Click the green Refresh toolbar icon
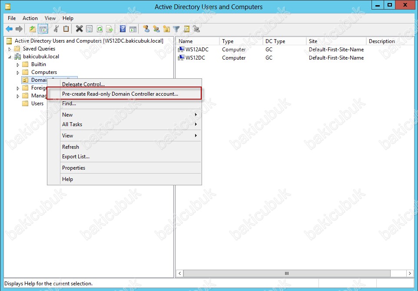The height and width of the screenshot is (291, 418). (x=100, y=29)
